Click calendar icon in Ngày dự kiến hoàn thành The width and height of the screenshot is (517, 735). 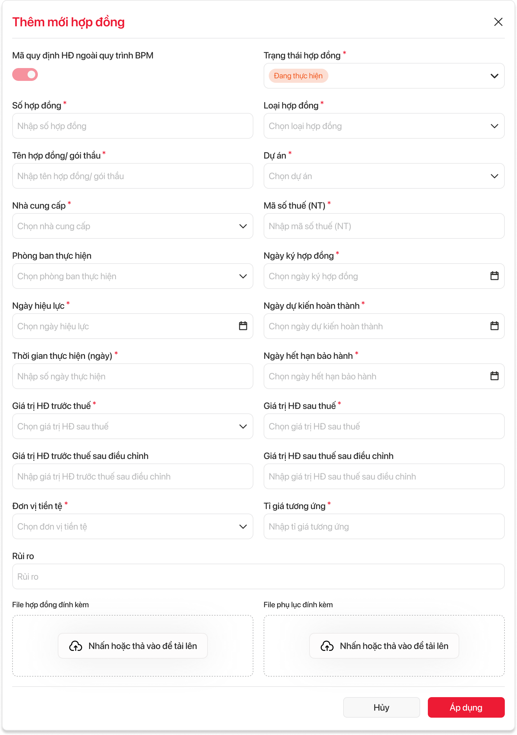pos(494,326)
